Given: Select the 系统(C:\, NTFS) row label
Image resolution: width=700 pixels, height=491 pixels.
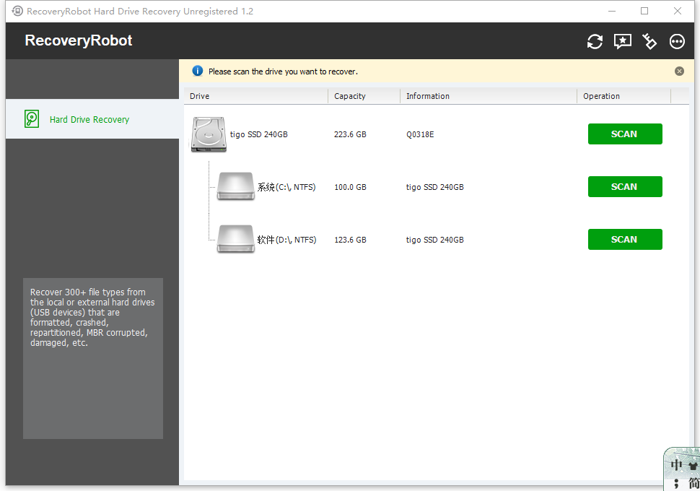Looking at the screenshot, I should point(286,187).
